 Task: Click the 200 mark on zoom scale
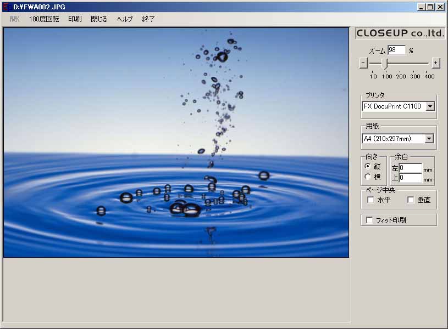[x=401, y=76]
